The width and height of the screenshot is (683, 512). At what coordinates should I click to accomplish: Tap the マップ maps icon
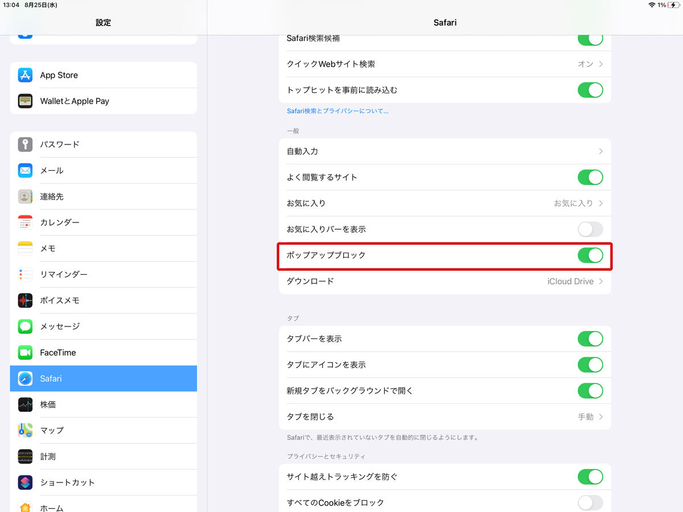25,431
